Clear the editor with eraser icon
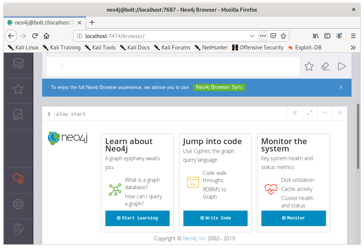This screenshot has height=248, width=364. (x=326, y=66)
